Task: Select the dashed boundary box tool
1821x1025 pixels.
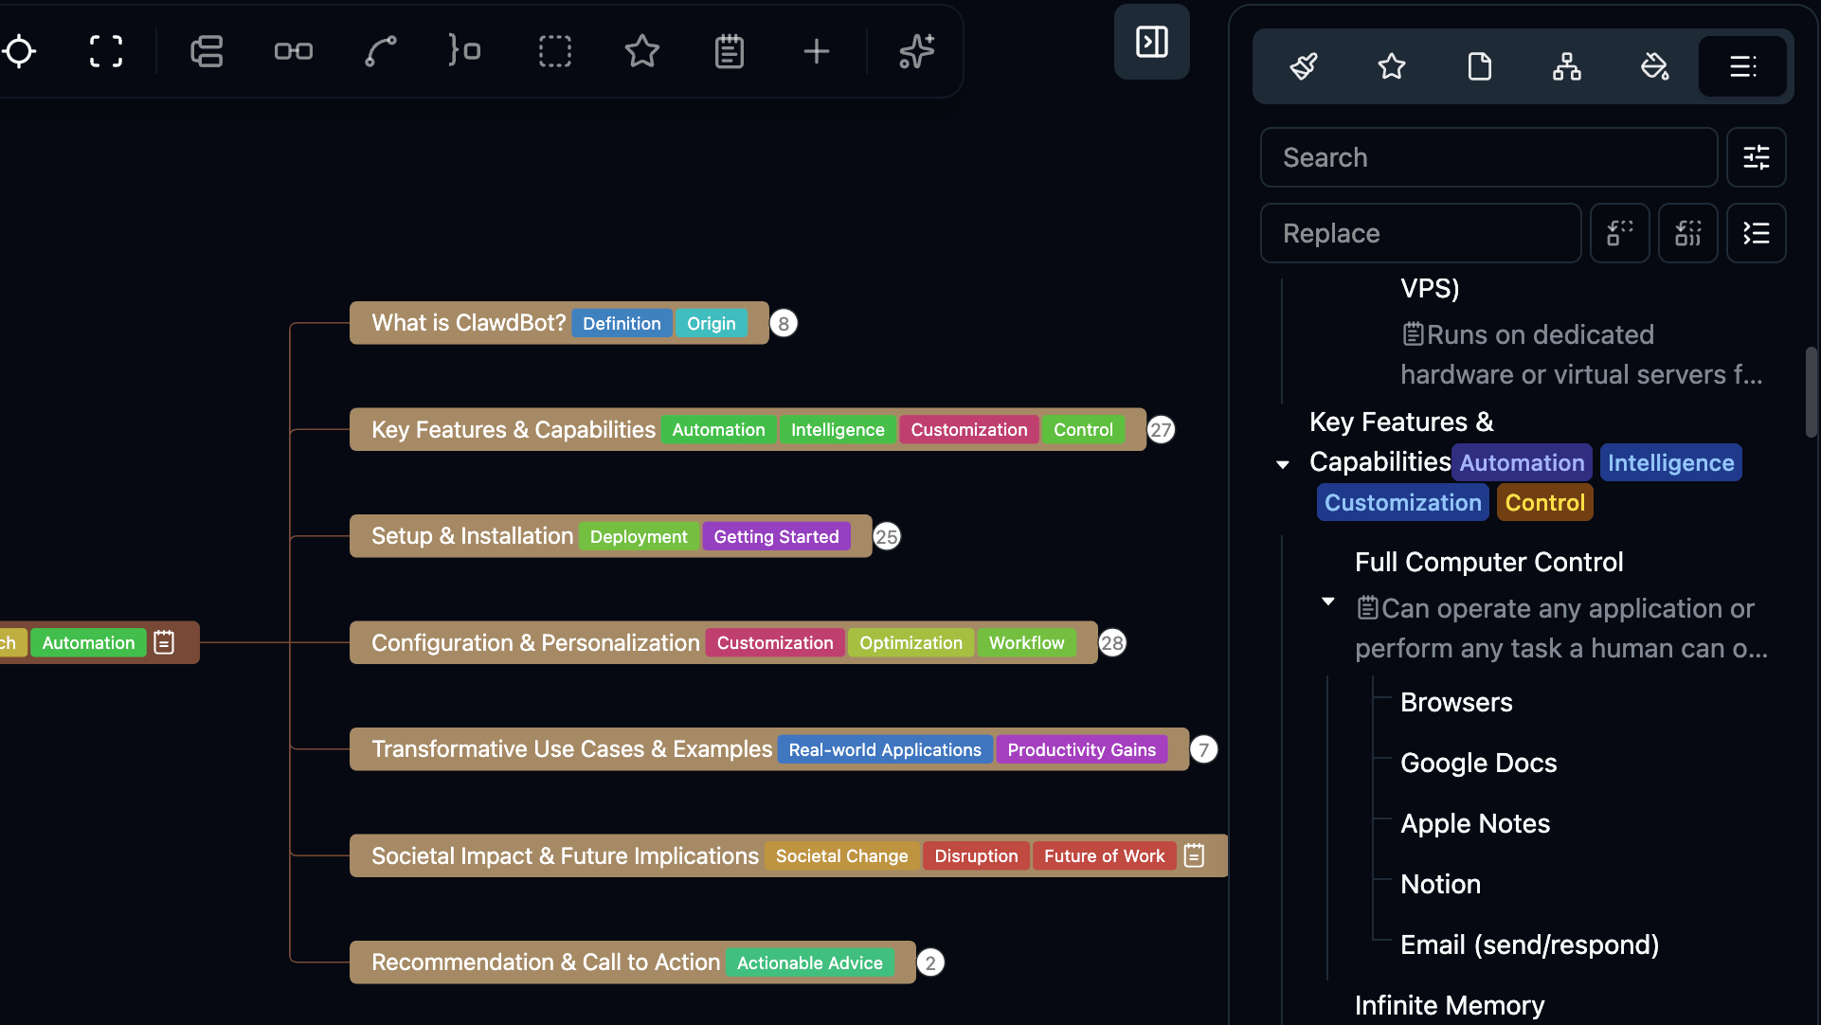Action: 554,51
